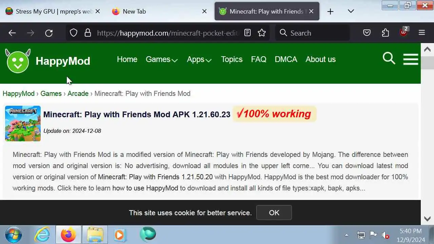Open the uBlock Origin extension icon

pyautogui.click(x=404, y=32)
